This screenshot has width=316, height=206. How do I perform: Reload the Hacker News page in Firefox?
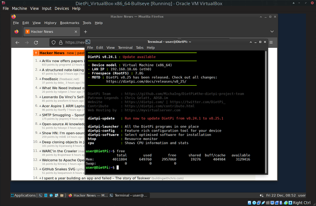tap(36, 42)
